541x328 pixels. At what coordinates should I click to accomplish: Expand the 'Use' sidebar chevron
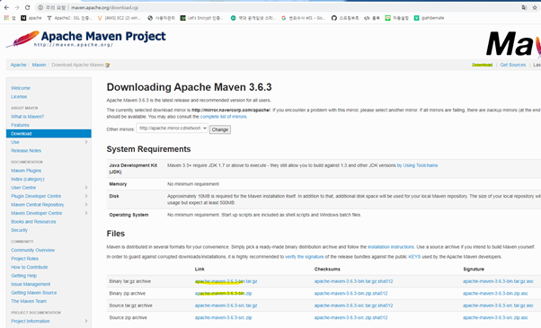coord(86,142)
